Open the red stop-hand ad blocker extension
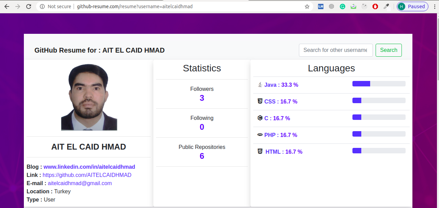The image size is (439, 208). coord(375,6)
